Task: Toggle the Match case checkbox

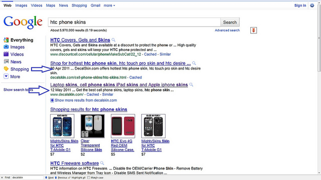Action: pyautogui.click(x=89, y=177)
